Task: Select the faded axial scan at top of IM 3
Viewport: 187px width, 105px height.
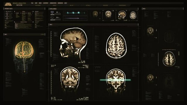Action: click(x=169, y=36)
